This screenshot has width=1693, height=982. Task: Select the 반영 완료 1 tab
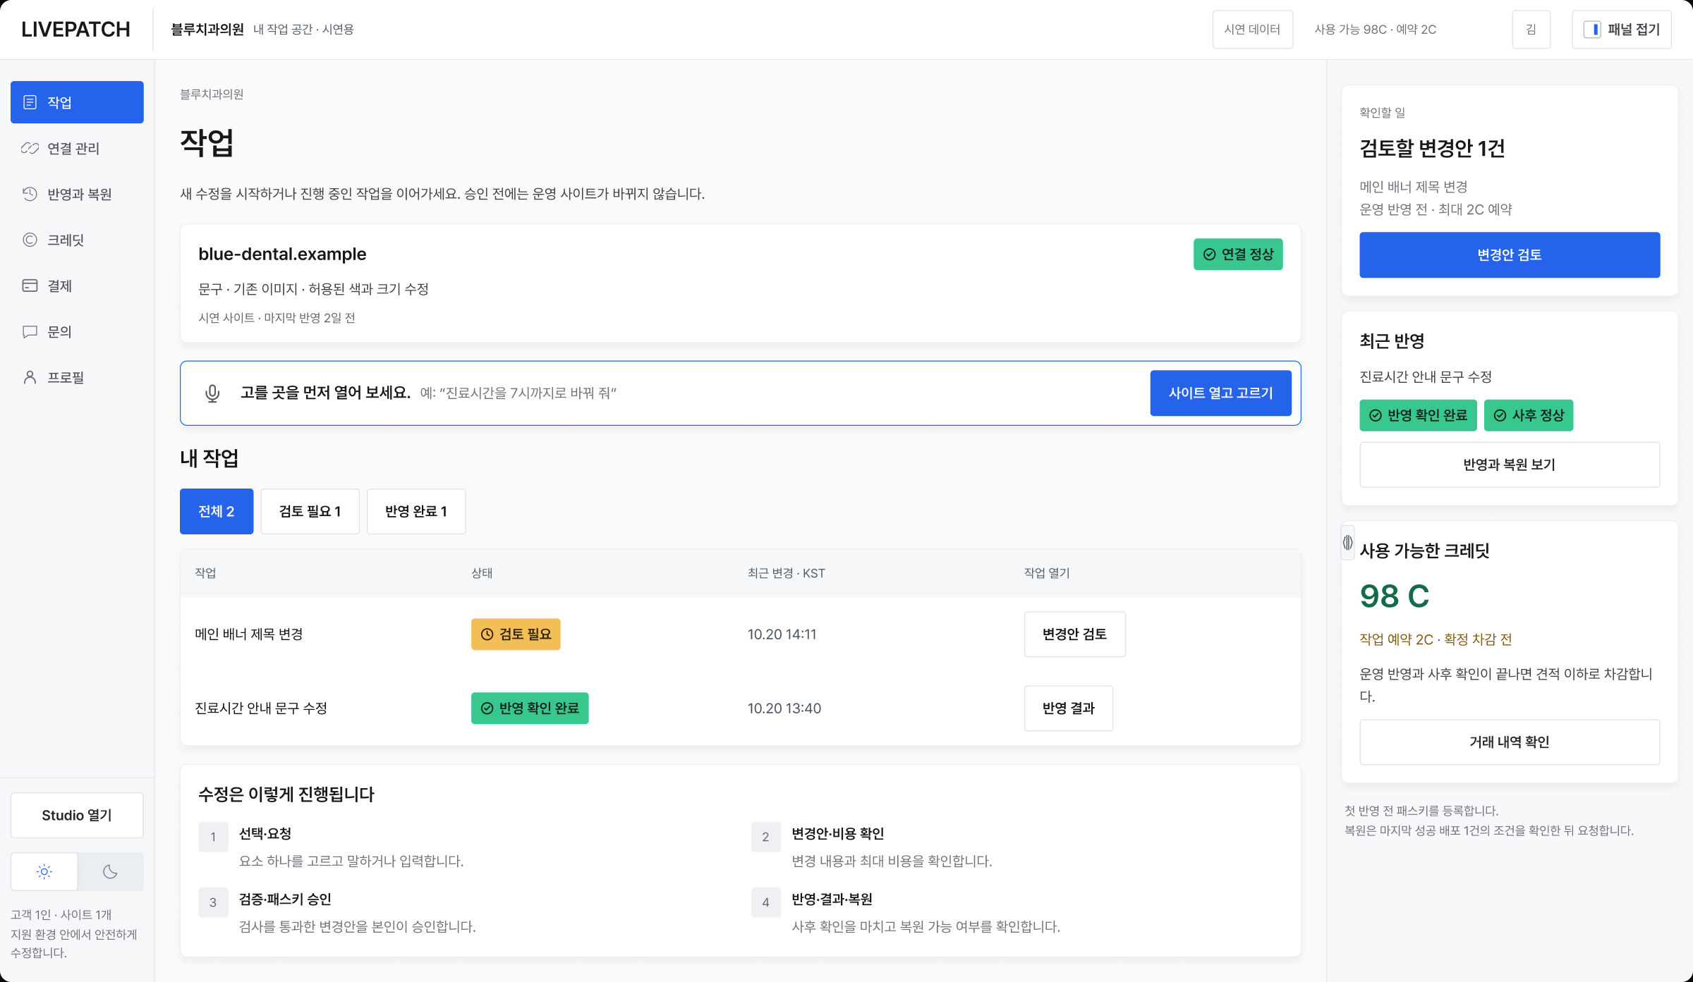416,511
